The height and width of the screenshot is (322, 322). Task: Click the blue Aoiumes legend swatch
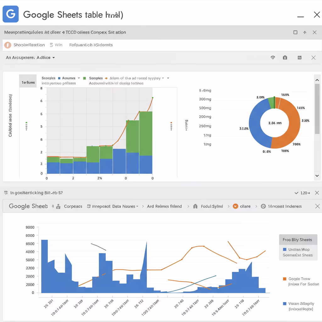(59, 78)
